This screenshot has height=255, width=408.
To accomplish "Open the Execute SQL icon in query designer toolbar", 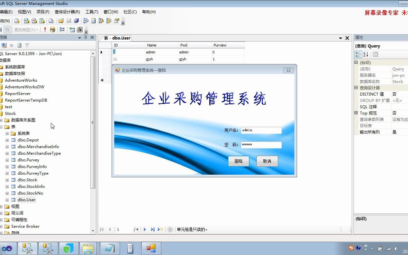I will point(45,30).
